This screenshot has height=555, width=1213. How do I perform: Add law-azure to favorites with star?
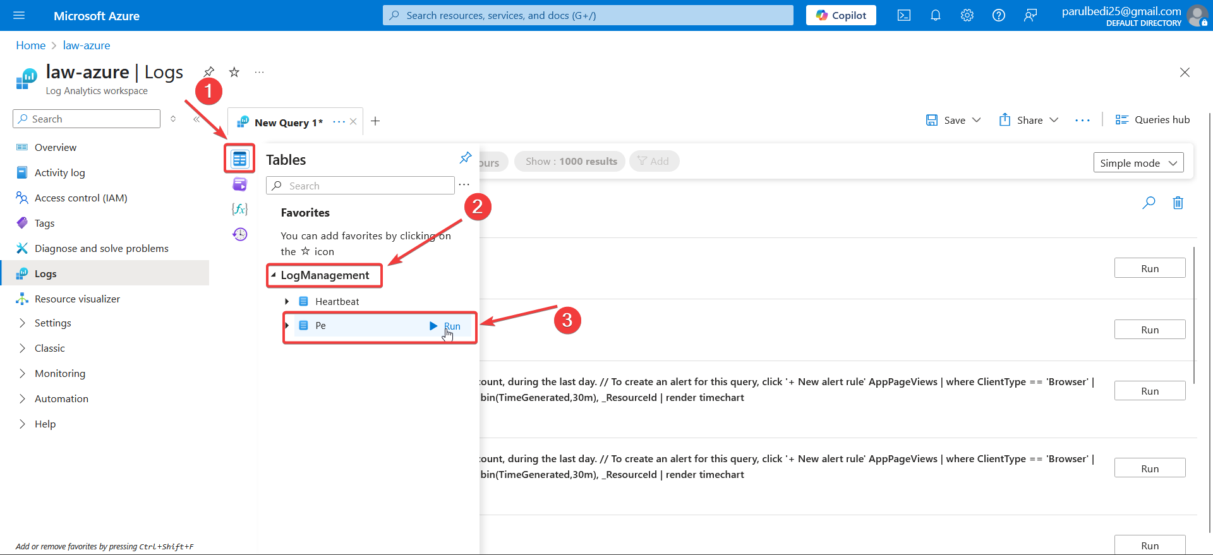(x=234, y=72)
